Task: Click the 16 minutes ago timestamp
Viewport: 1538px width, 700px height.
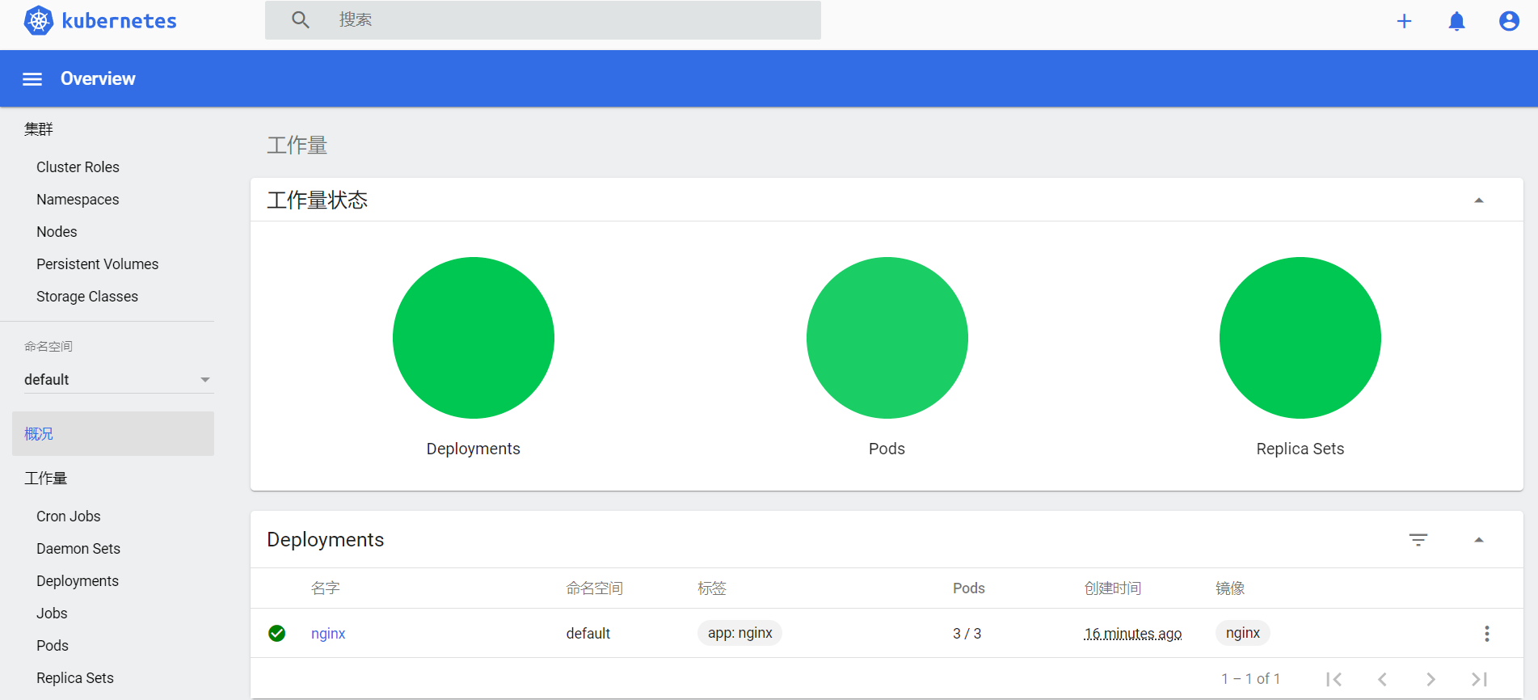Action: 1133,634
